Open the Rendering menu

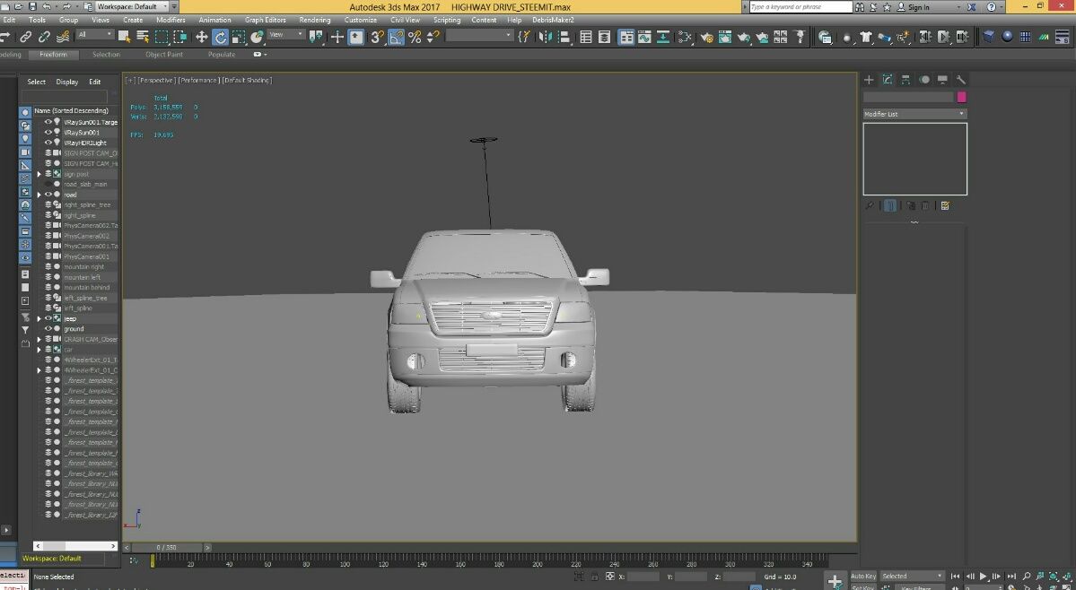[x=314, y=20]
